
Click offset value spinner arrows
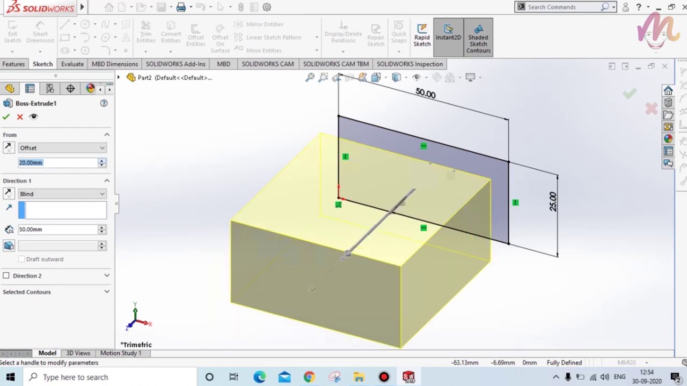(102, 162)
